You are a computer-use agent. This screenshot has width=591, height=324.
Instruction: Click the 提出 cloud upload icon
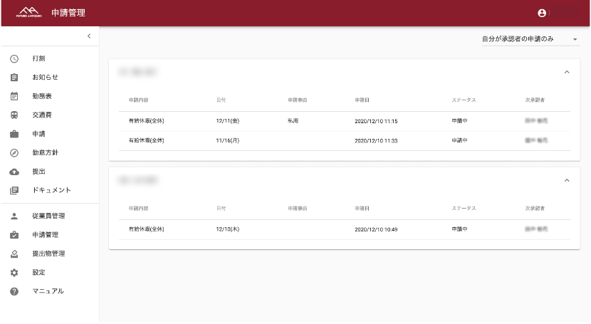14,172
